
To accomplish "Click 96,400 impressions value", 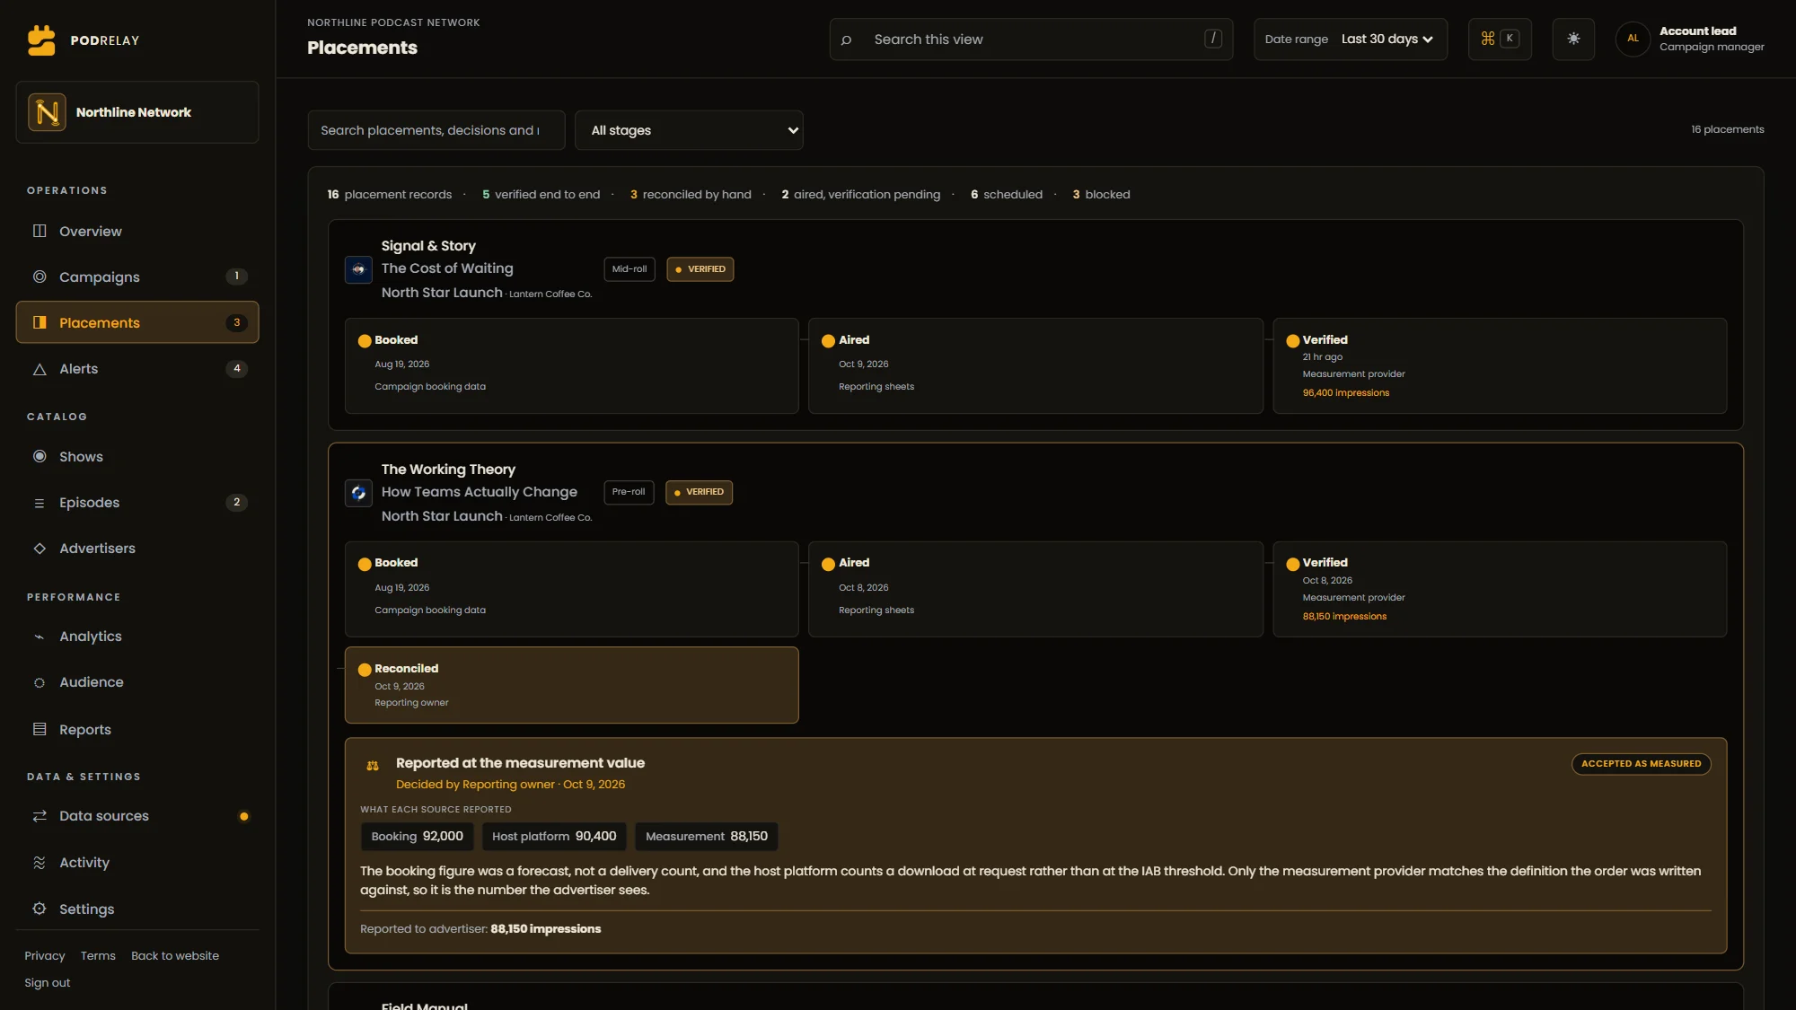I will (1345, 393).
